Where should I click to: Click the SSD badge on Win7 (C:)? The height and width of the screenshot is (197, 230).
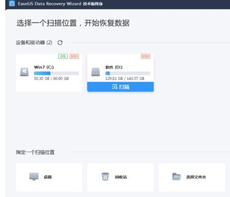pos(74,56)
